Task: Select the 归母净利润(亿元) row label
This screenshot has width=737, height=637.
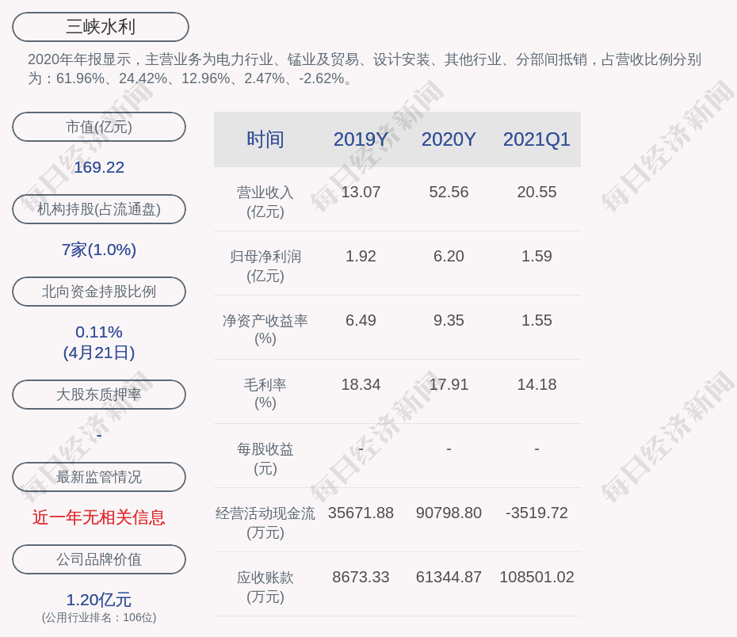Action: pos(265,266)
